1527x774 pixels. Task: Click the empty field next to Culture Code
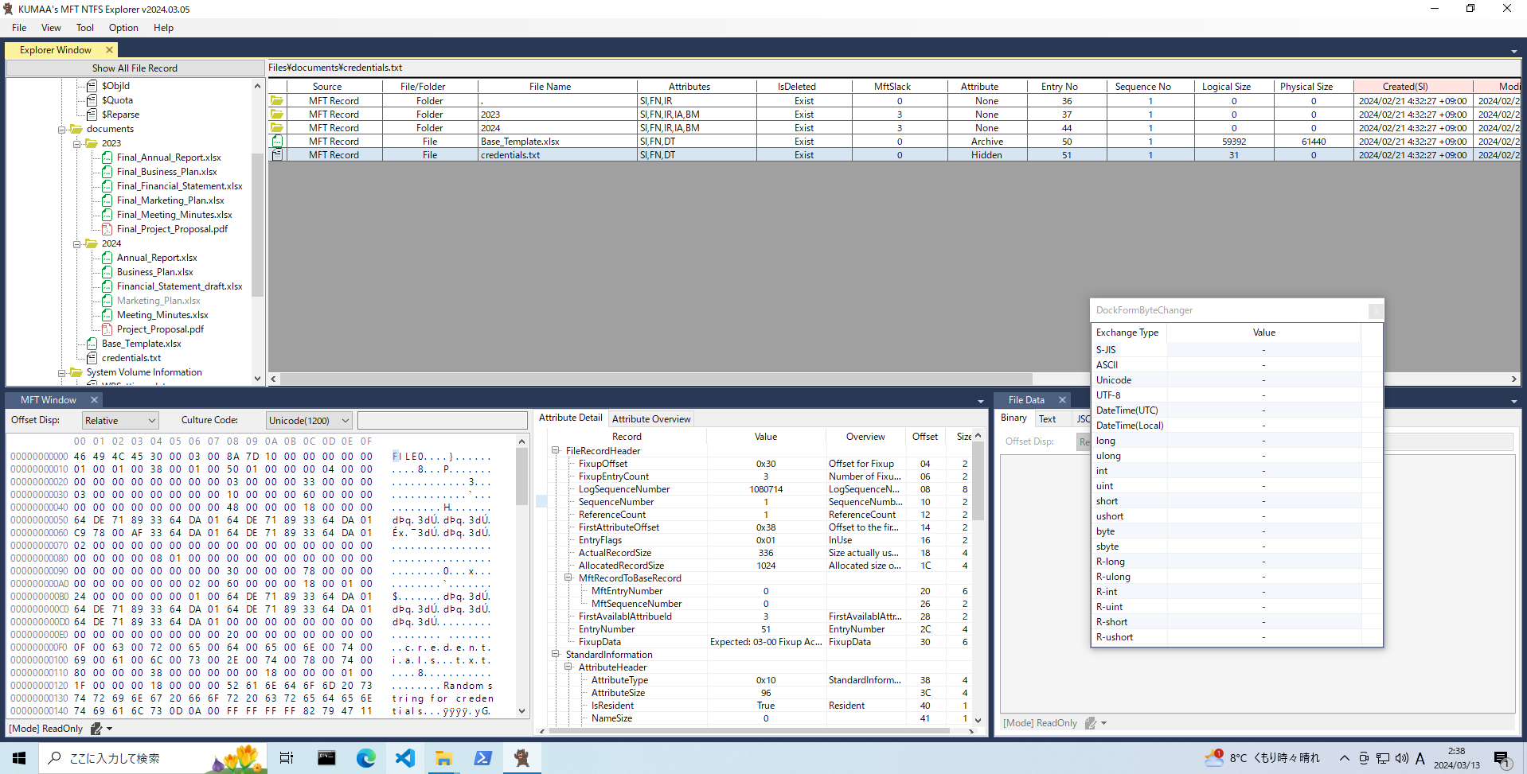point(442,421)
